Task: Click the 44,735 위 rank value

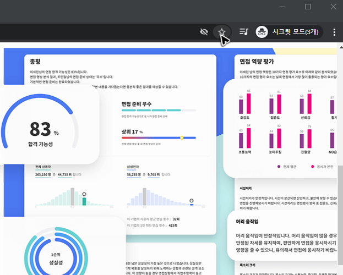Action: [64, 175]
